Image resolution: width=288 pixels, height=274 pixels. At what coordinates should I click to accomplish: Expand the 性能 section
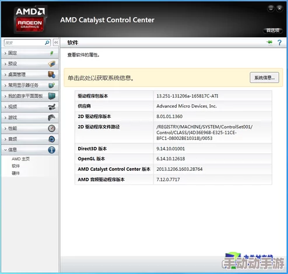(30, 128)
